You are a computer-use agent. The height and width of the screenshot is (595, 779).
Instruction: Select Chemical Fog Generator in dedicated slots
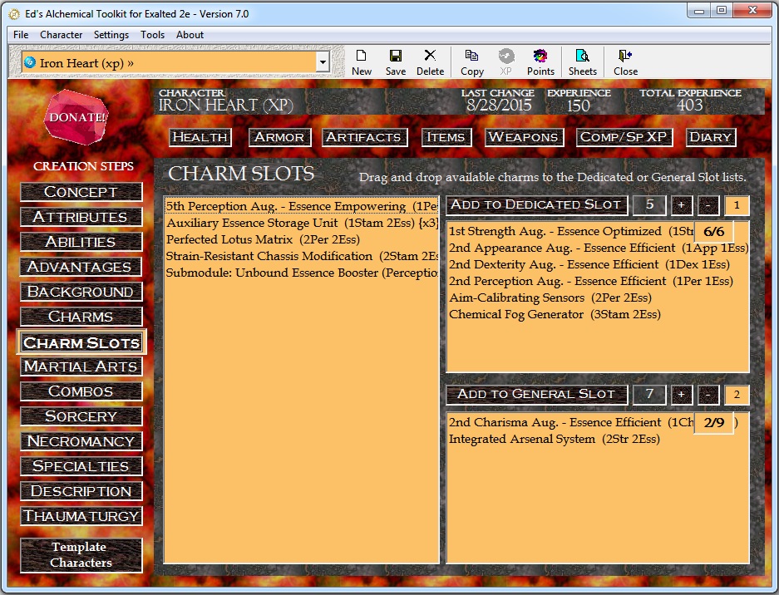(598, 314)
